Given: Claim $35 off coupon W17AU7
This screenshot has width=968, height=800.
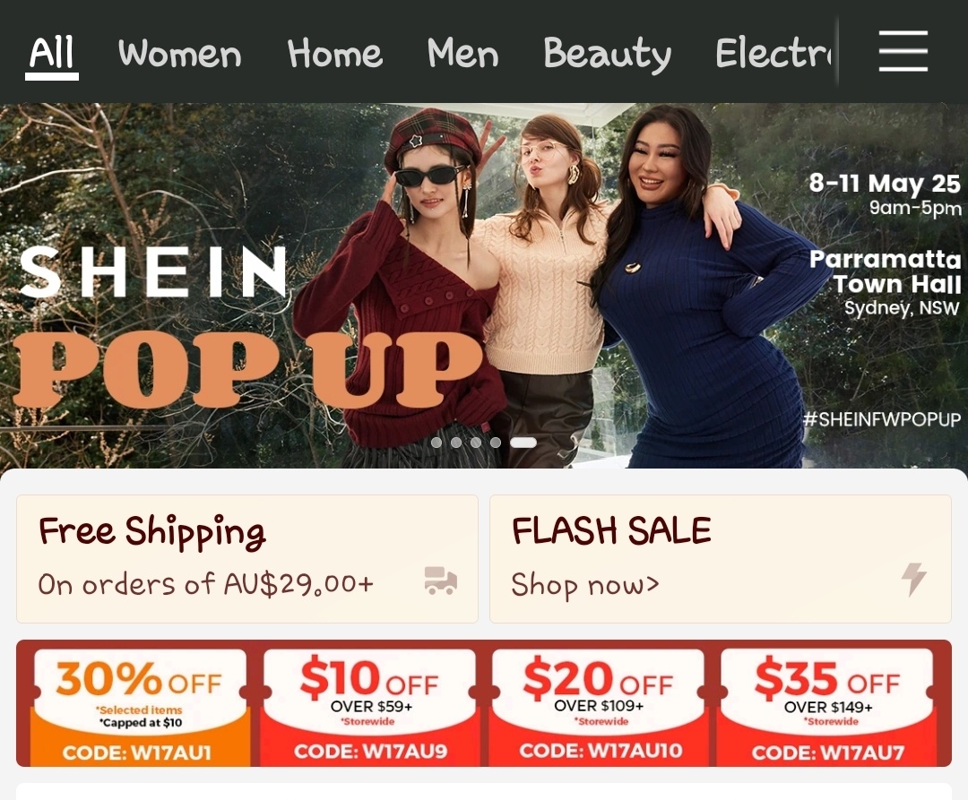Looking at the screenshot, I should 827,707.
